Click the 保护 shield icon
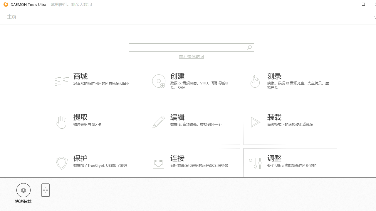Screen dimensions: 376x211 click(62, 163)
